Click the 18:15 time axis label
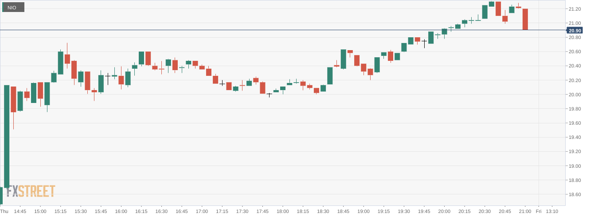 click(x=303, y=211)
